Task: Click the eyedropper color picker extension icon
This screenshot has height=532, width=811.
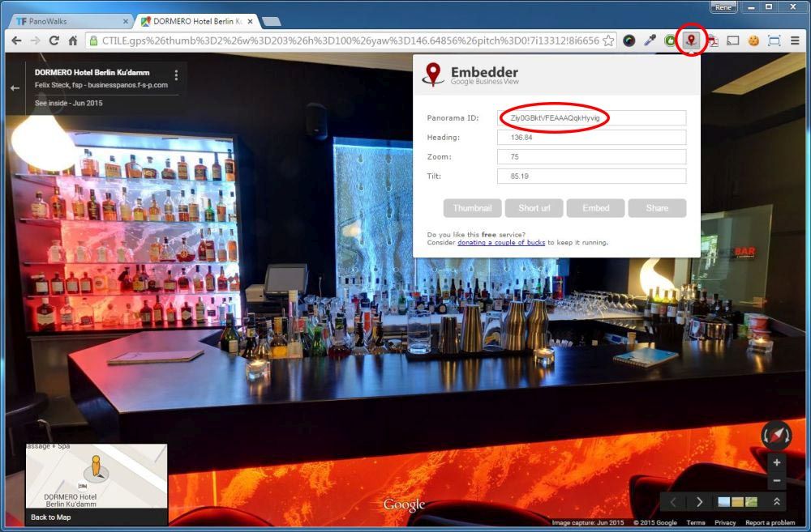Action: pos(650,40)
